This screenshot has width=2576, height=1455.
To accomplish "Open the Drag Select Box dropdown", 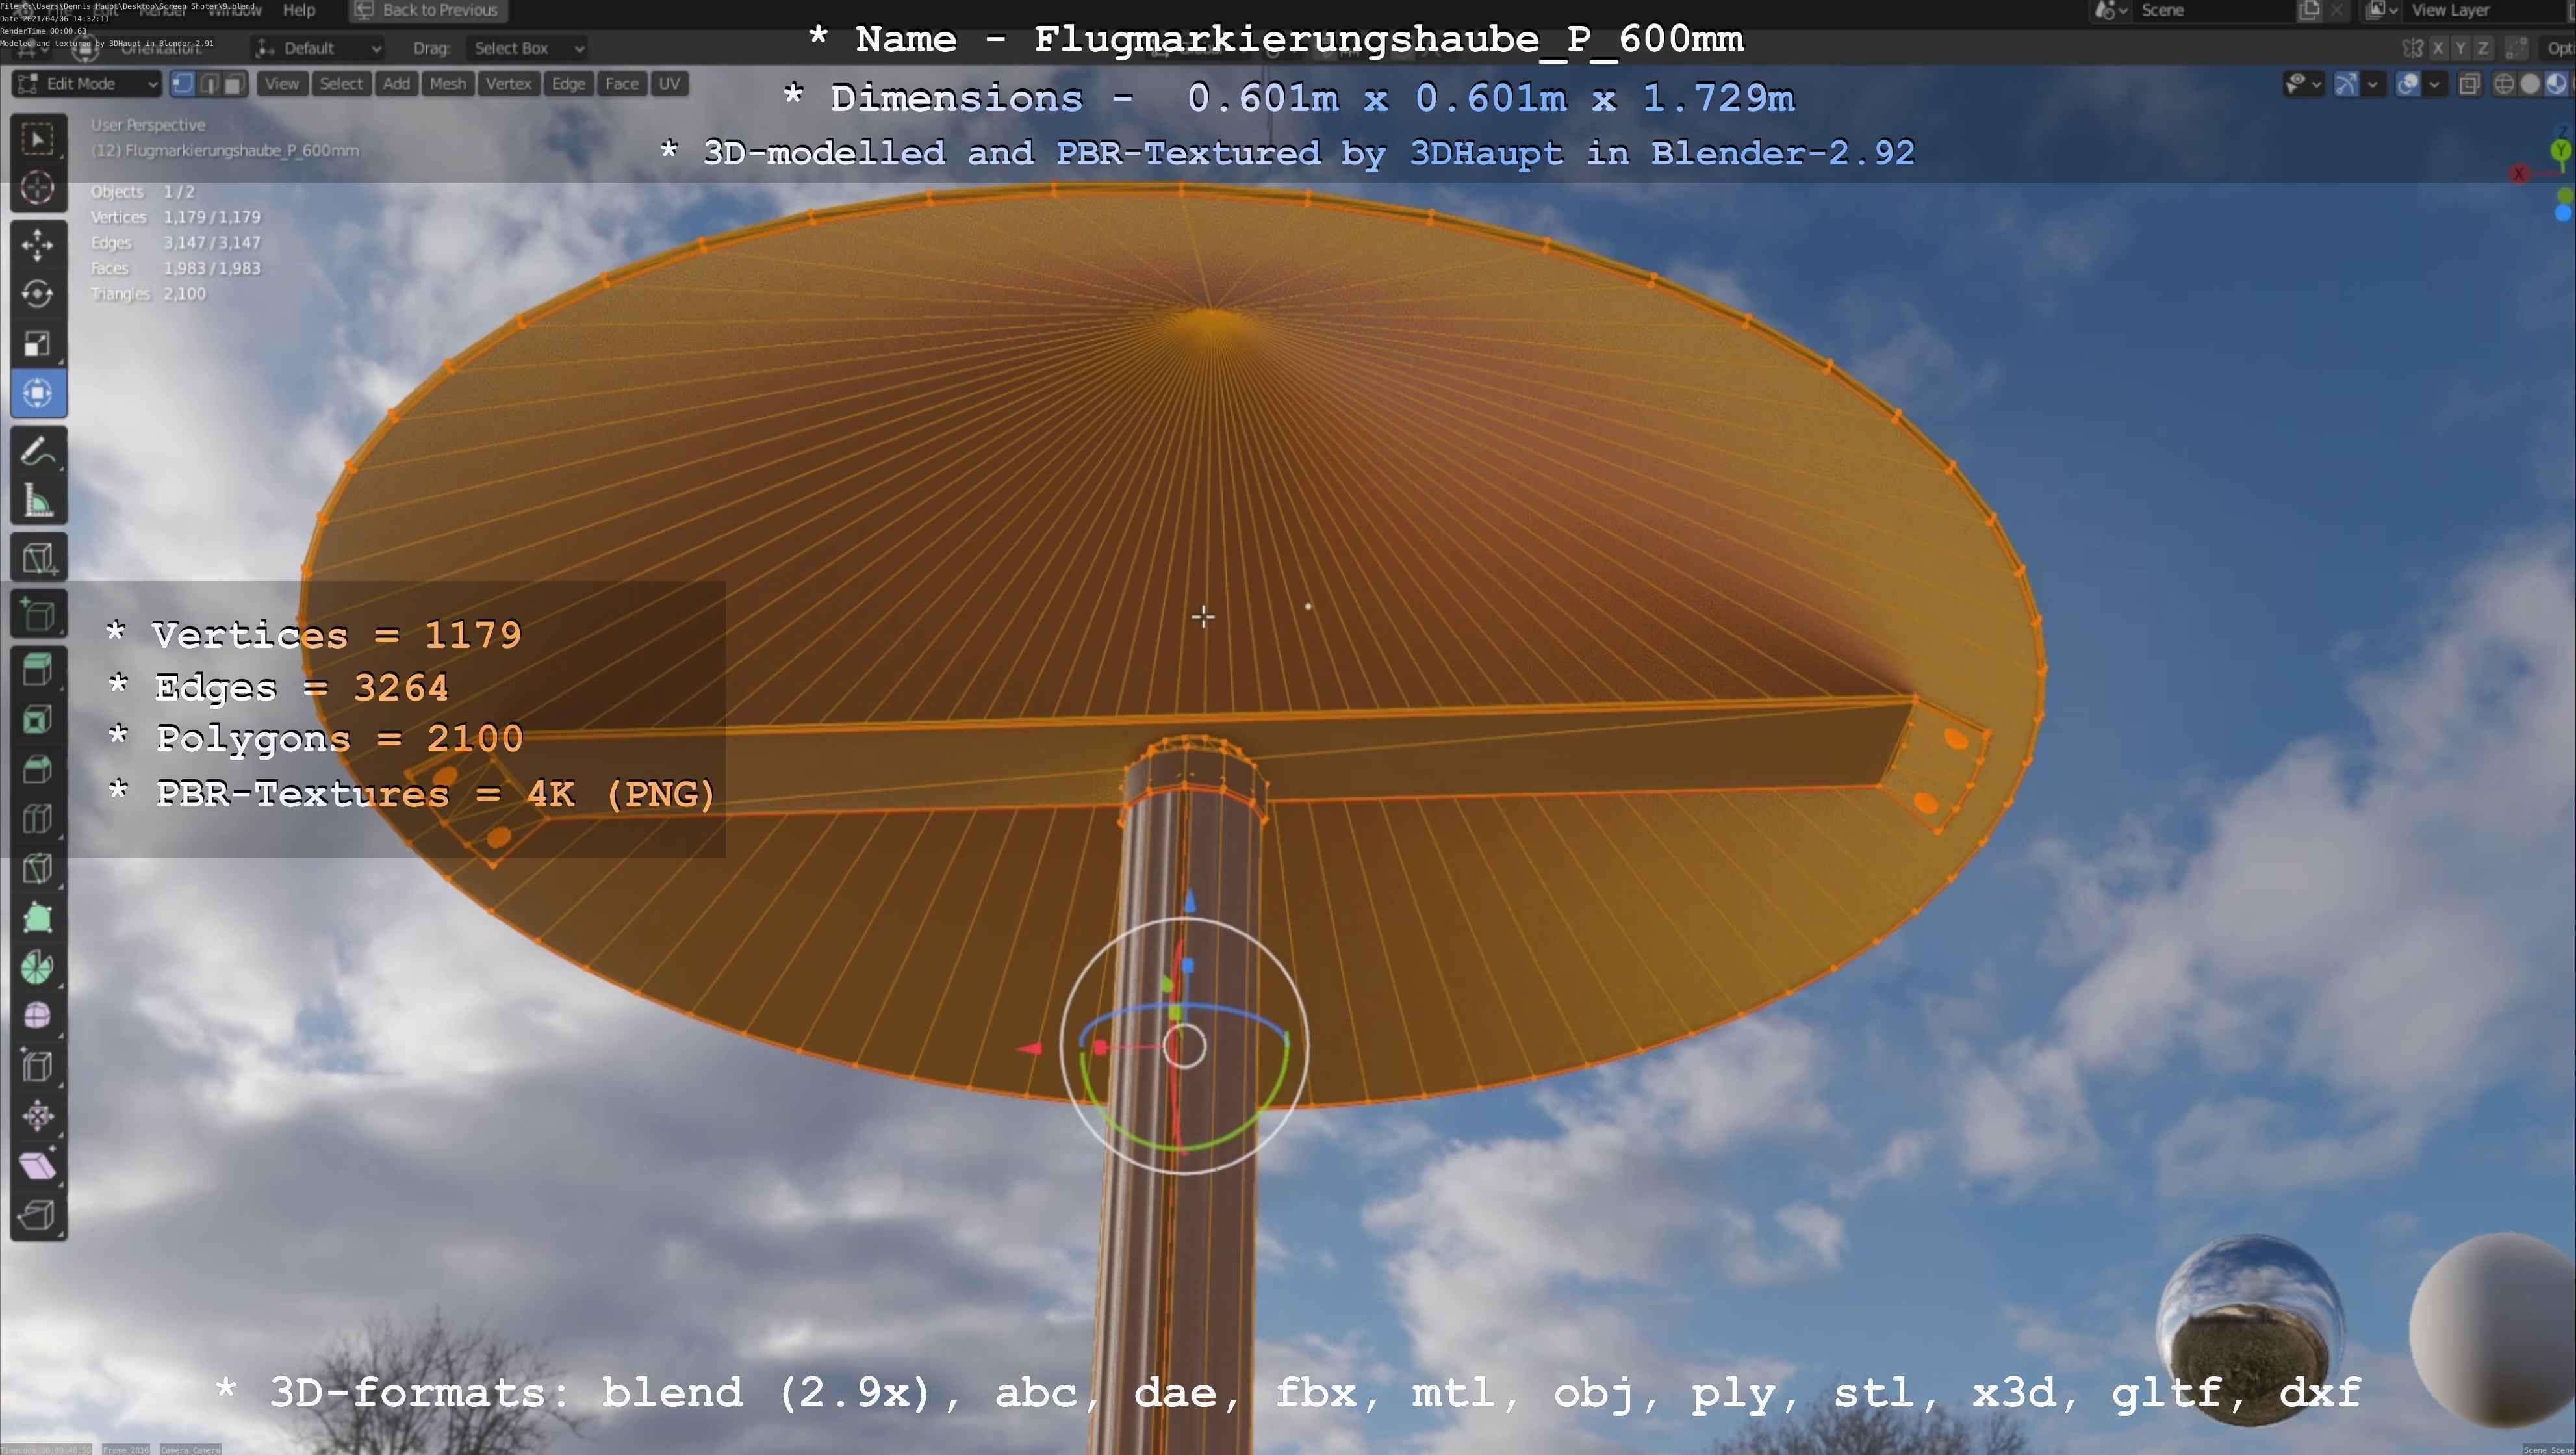I will point(527,48).
